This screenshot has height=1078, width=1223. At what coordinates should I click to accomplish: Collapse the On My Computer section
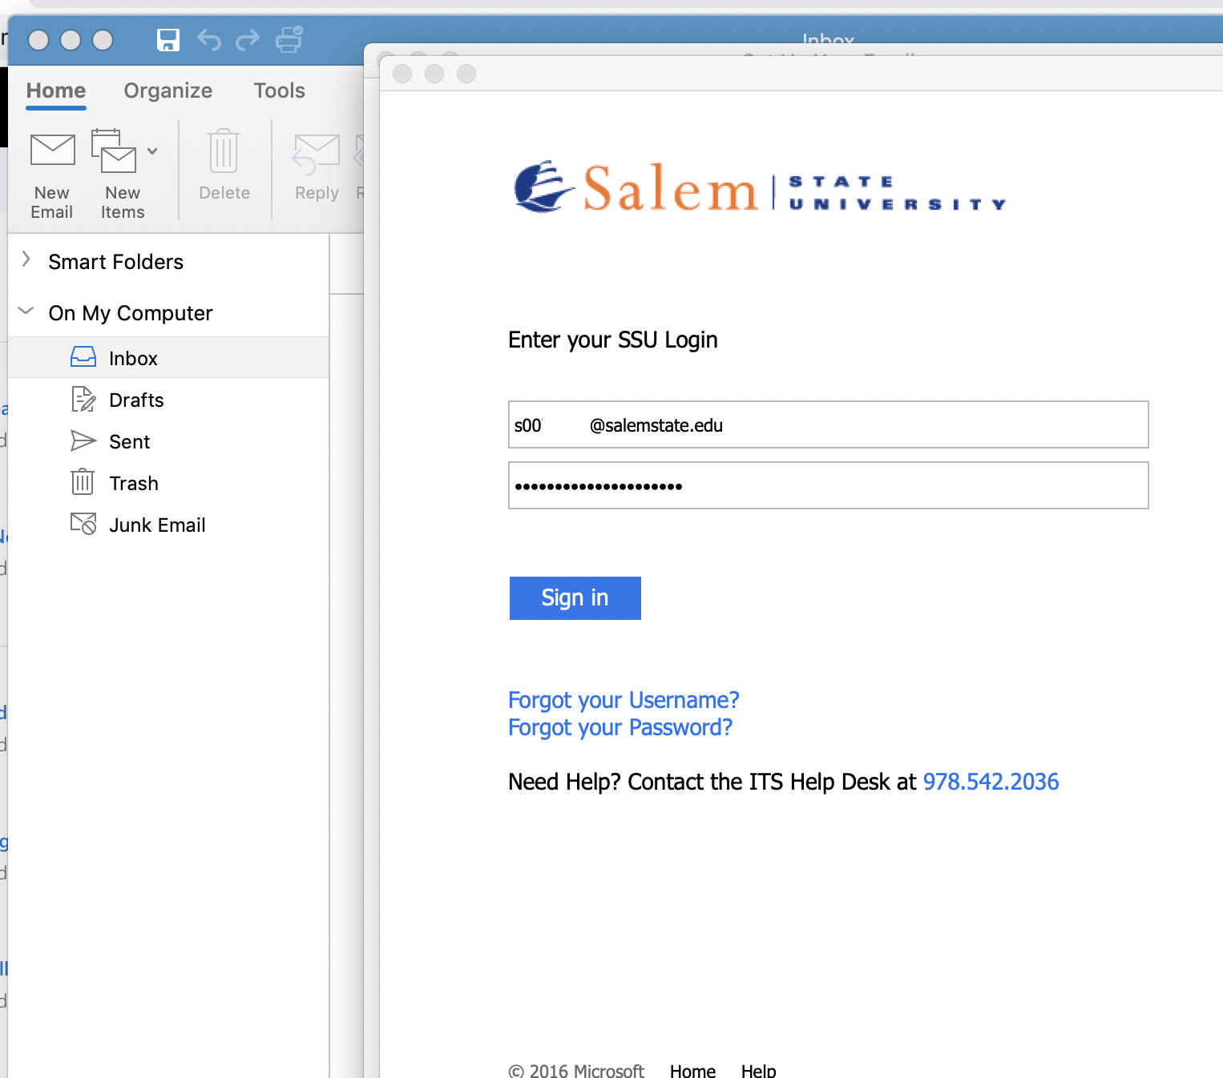click(x=26, y=311)
